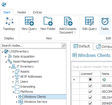Expand the Assets node

[13, 71]
